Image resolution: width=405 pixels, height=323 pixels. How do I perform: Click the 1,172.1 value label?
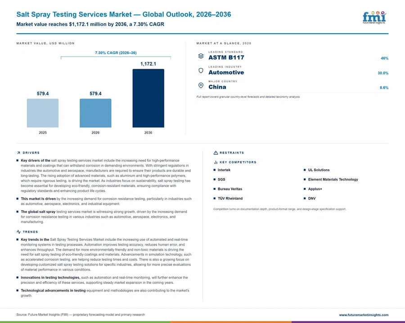148,64
